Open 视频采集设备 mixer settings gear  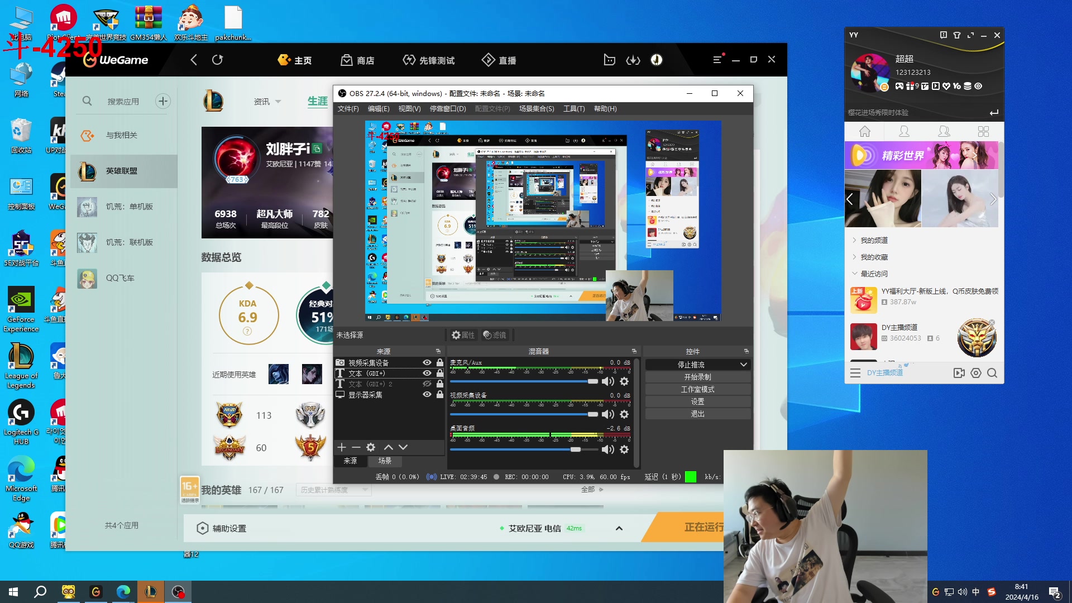coord(624,414)
